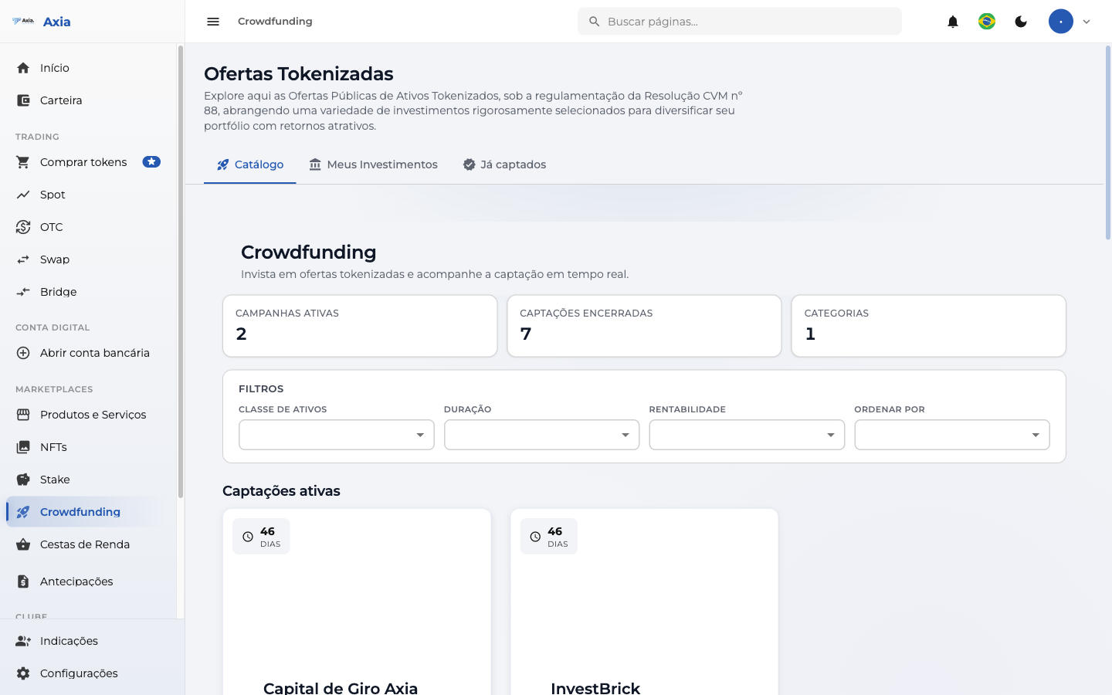Open the Rentabilidade filter dropdown
This screenshot has width=1112, height=695.
747,435
